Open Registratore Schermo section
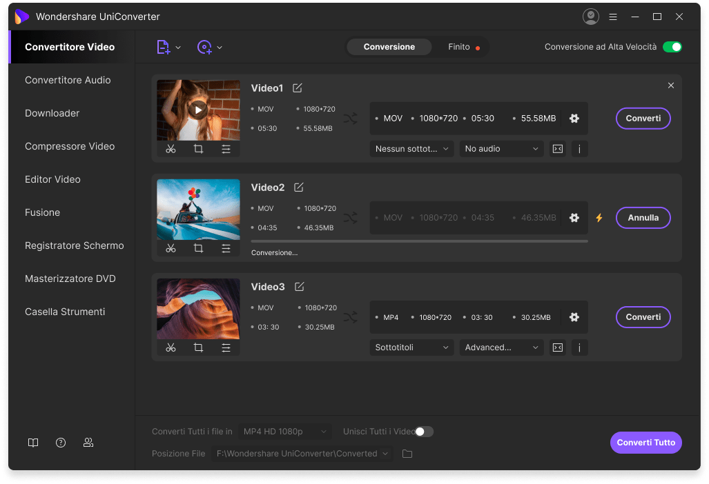The height and width of the screenshot is (484, 709). coord(74,245)
